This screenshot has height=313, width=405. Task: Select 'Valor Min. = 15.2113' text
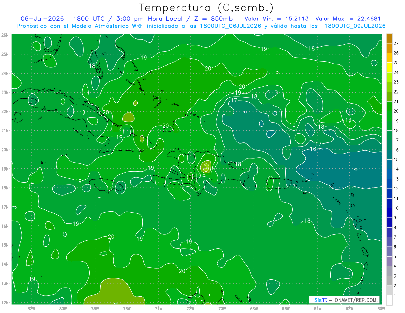pos(276,19)
